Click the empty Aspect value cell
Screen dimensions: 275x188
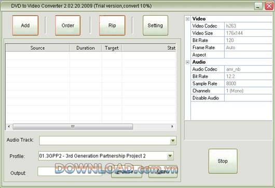pos(248,54)
